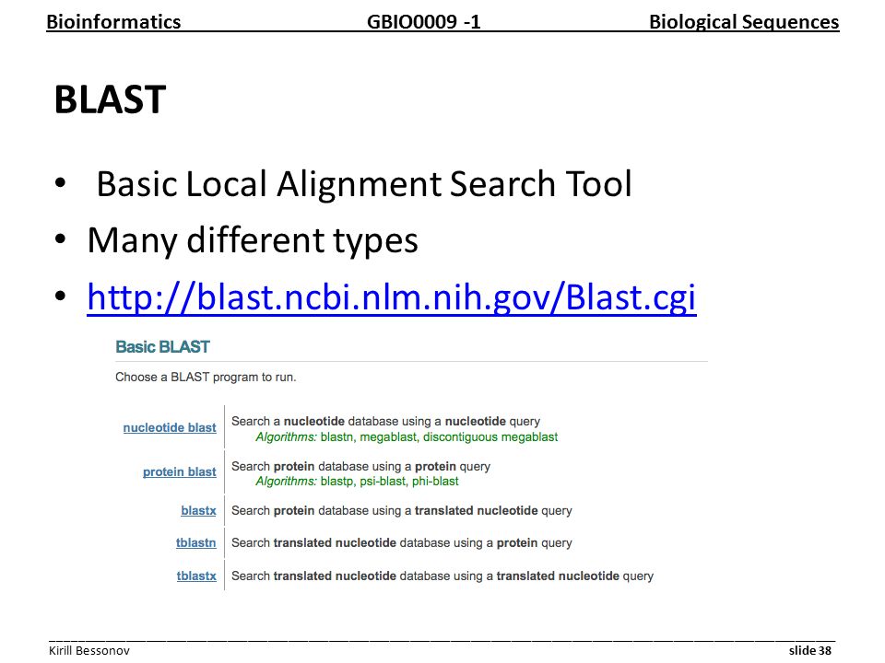Click the Kirill Bessonov footer name
Screen dimensions: 885x663
[x=89, y=650]
